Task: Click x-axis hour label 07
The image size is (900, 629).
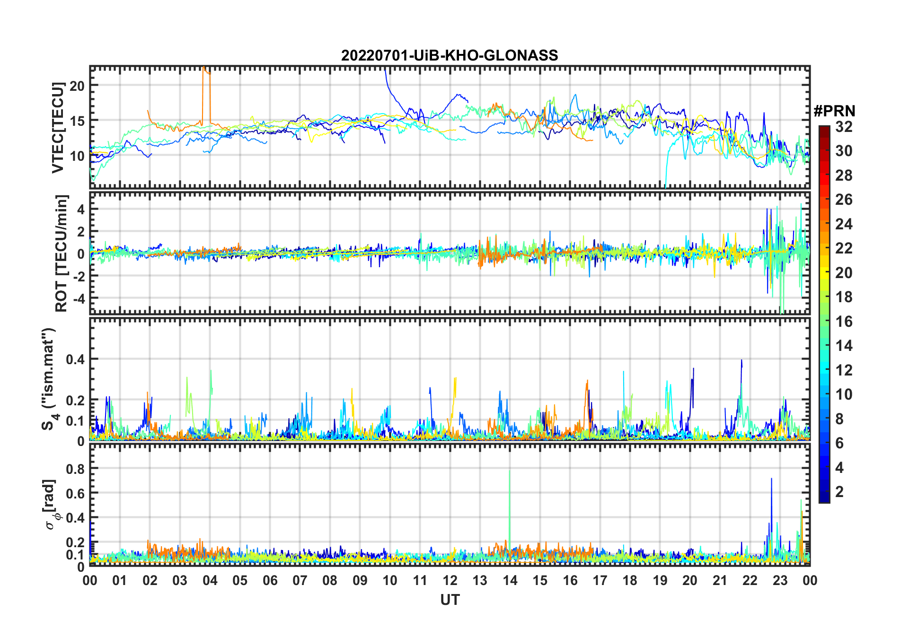Action: point(300,580)
